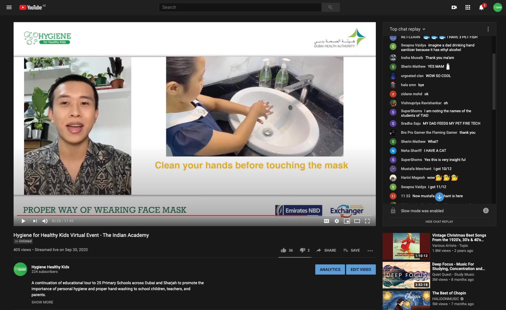Open the notifications bell
The height and width of the screenshot is (310, 506).
(x=481, y=7)
